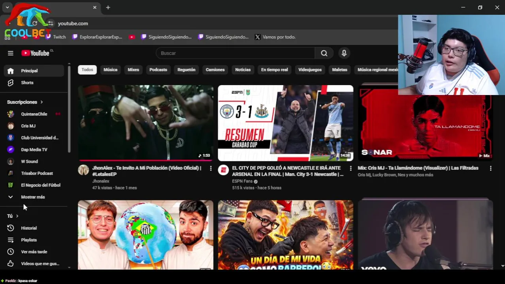505x284 pixels.
Task: Play the globe video thumbnail
Action: click(146, 235)
